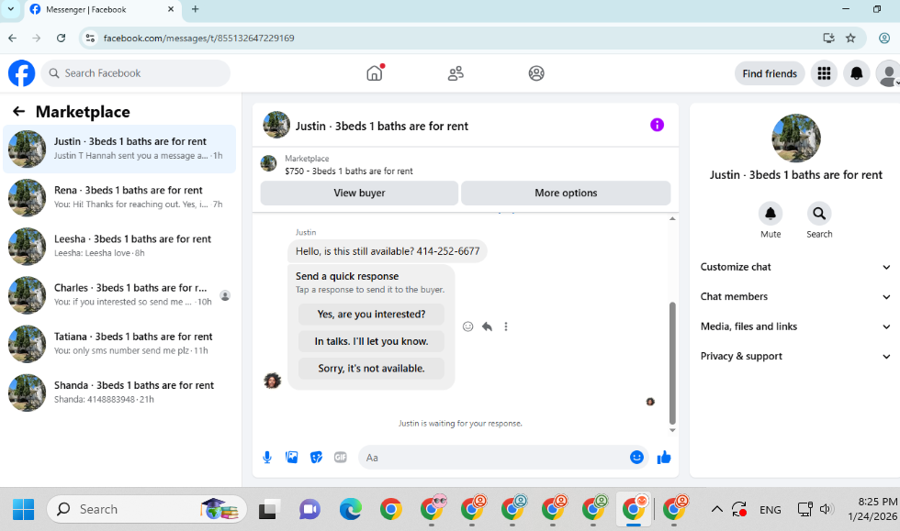The height and width of the screenshot is (531, 900).
Task: Click the ENG language indicator
Action: (770, 509)
